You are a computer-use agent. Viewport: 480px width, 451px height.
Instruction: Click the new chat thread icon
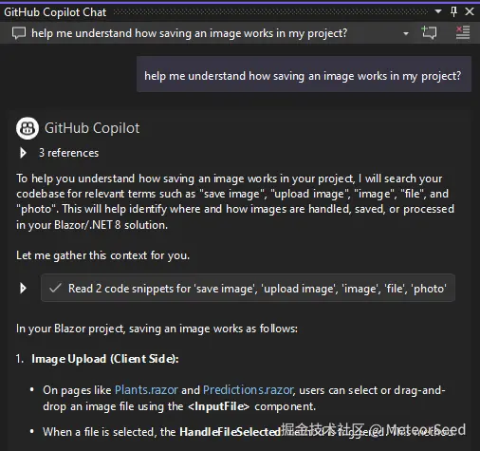coord(429,32)
